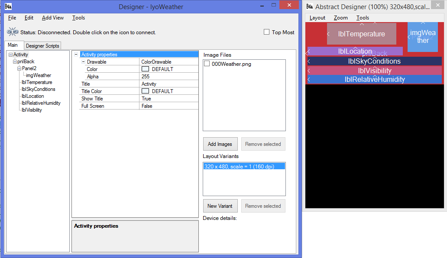This screenshot has height=258, width=447.
Task: Click the Show Title property name
Action: coord(92,99)
